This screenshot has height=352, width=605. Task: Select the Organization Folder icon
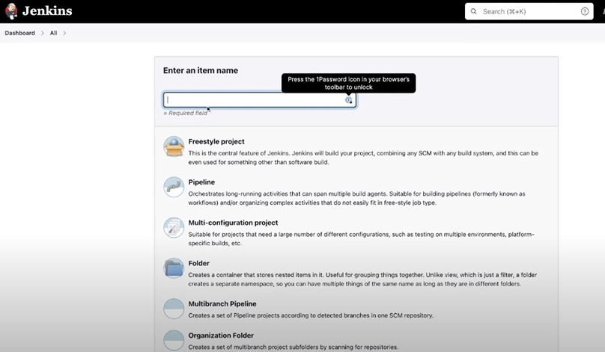pos(174,340)
